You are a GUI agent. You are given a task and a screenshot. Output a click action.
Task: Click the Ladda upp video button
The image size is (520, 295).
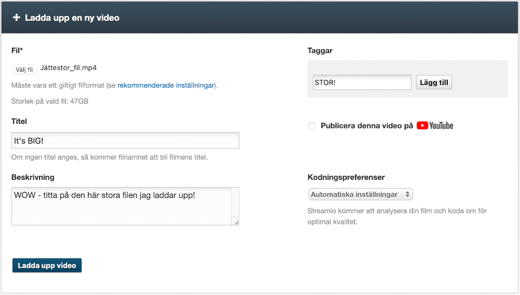[x=47, y=265]
